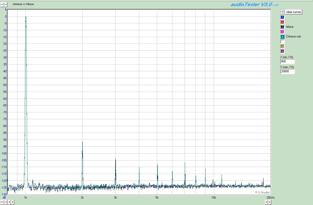
Task: Click the '20kHz' x-axis label
Action: coord(270,198)
